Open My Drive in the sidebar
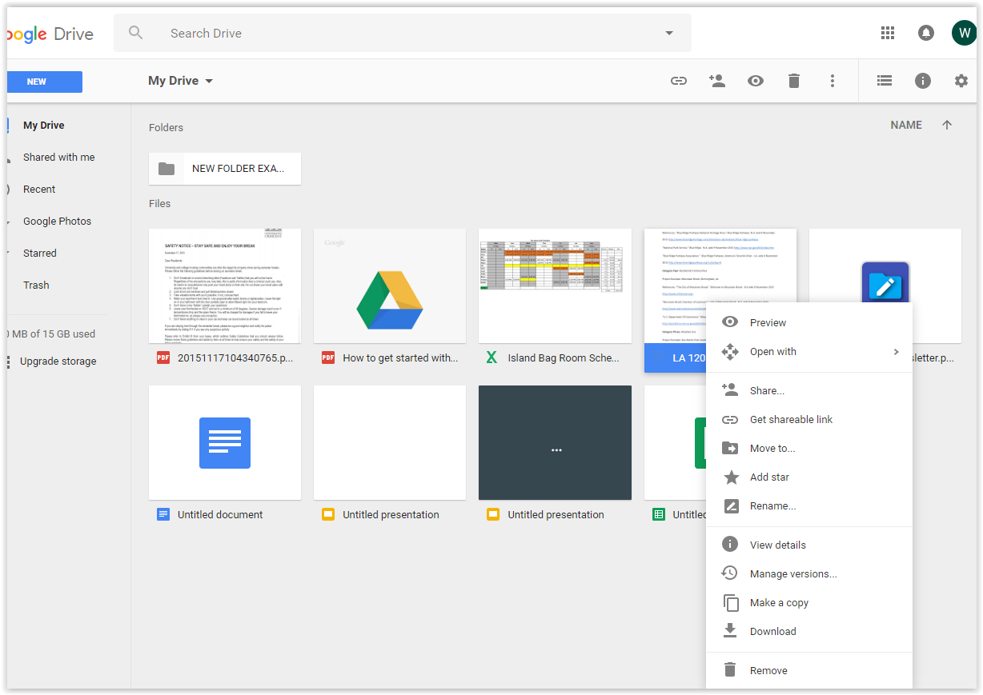Viewport: 983px width, 695px height. 43,126
